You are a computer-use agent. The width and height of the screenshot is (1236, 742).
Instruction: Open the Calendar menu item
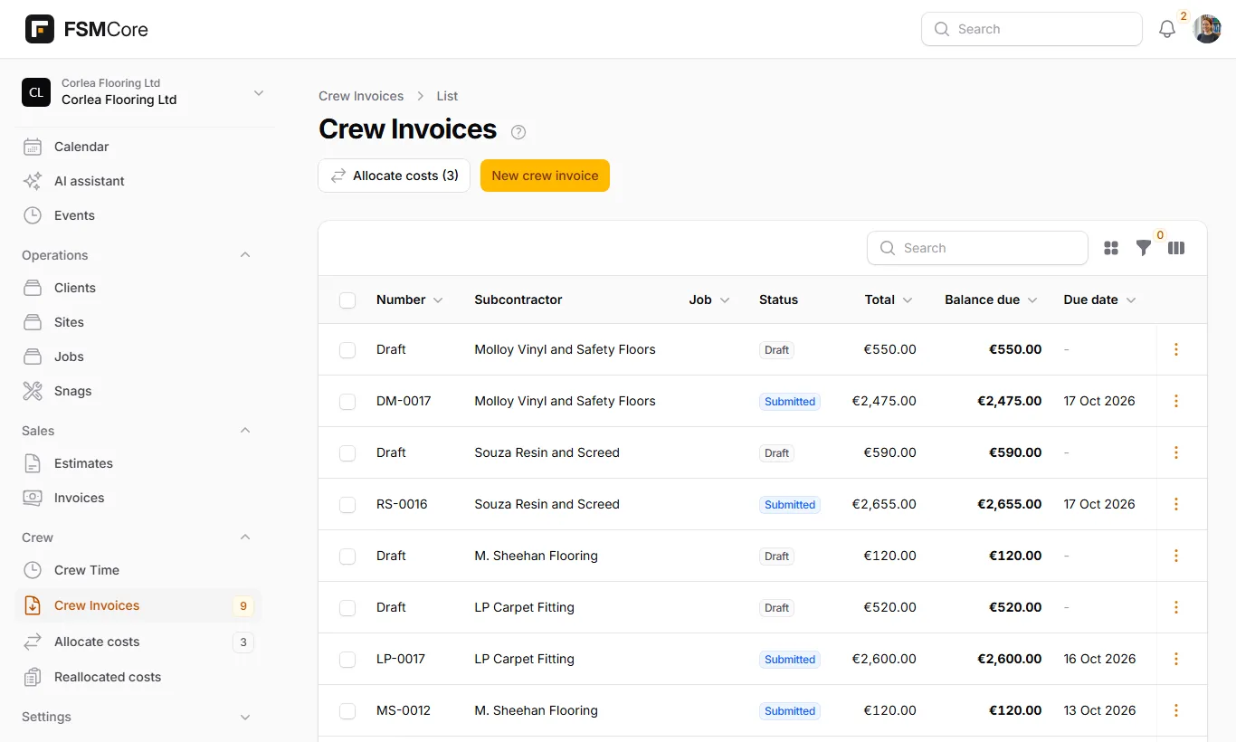(138, 147)
